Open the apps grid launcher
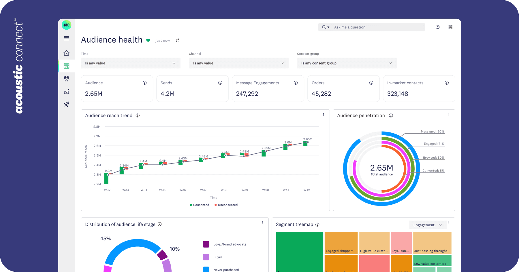Screen dimensions: 519x272 [450, 27]
